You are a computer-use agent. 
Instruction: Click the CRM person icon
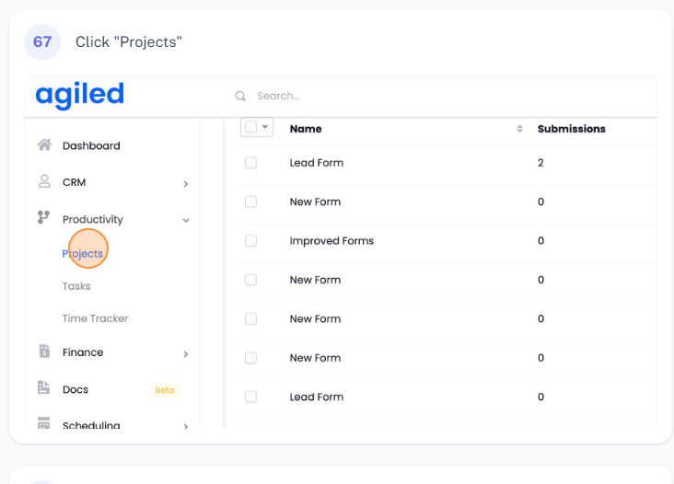pyautogui.click(x=43, y=181)
